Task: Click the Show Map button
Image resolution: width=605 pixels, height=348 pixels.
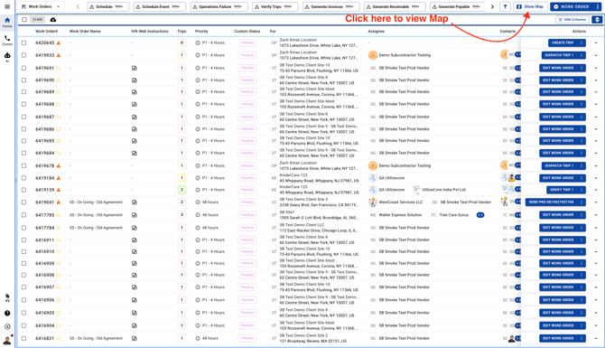Action: point(530,6)
